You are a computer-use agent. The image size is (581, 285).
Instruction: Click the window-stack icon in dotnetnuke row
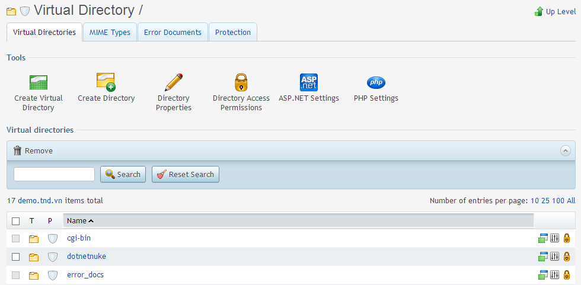click(543, 256)
